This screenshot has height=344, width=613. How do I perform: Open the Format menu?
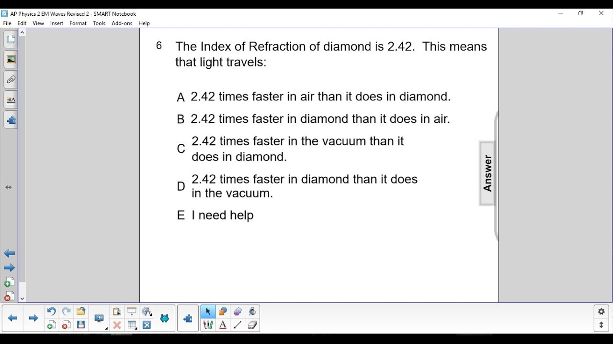click(78, 23)
